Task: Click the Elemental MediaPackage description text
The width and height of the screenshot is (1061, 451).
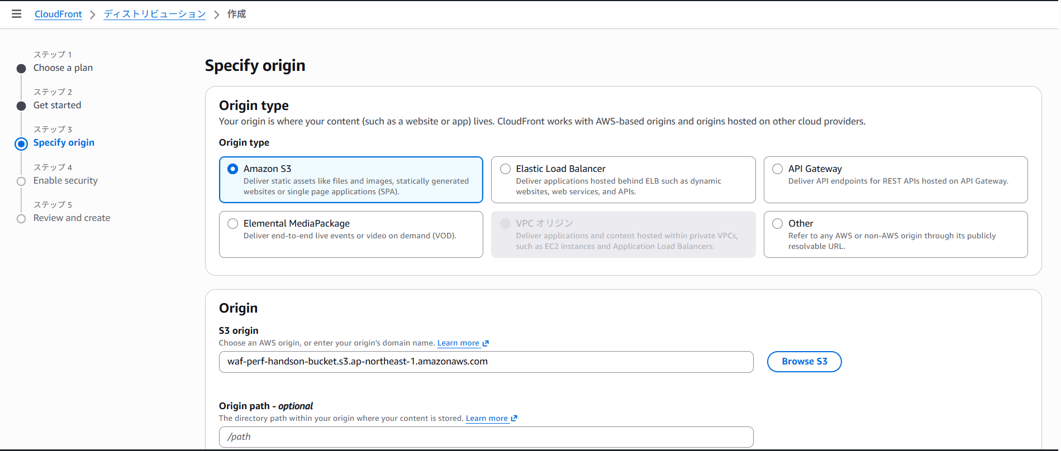Action: [x=350, y=236]
